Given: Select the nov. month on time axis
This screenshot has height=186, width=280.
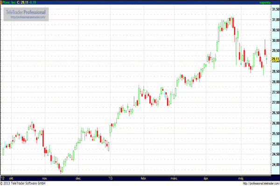Looking at the screenshot, I should pos(44,178).
